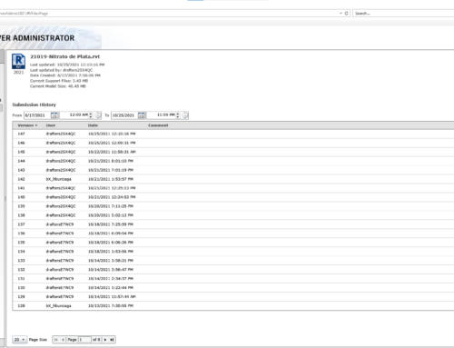Viewport: 454px width, 348px height.
Task: Click the Submission History heading
Action: [34, 104]
